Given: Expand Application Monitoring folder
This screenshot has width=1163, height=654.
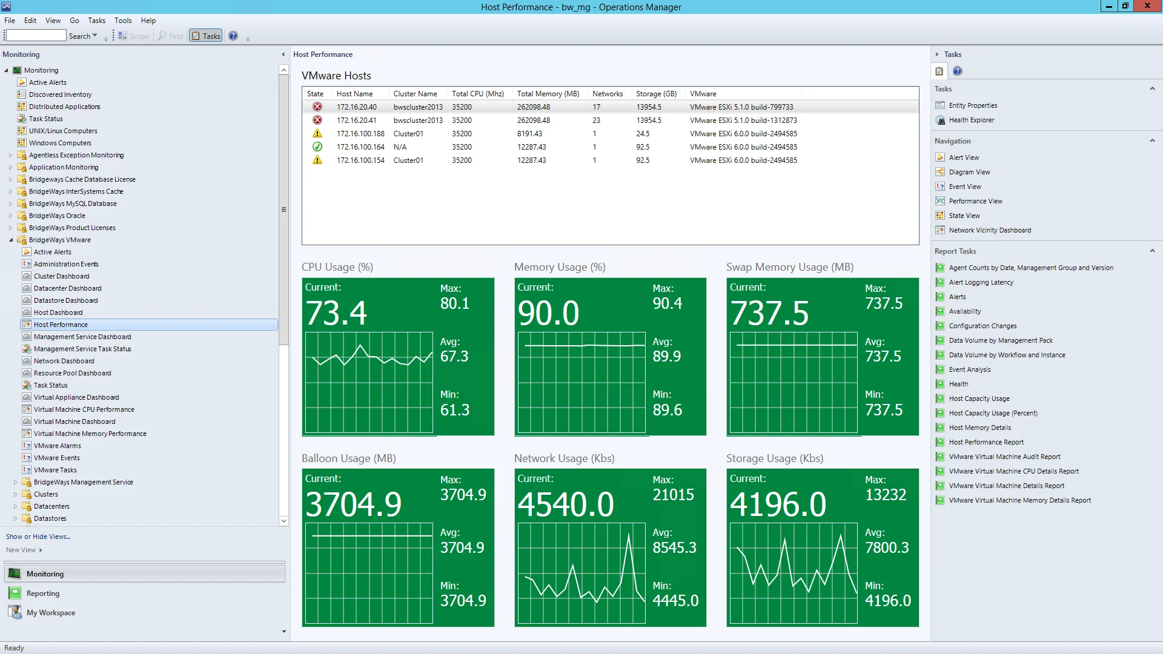Looking at the screenshot, I should pos(10,167).
